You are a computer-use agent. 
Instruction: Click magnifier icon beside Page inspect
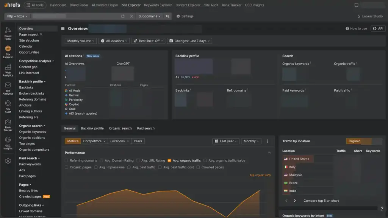(41, 34)
